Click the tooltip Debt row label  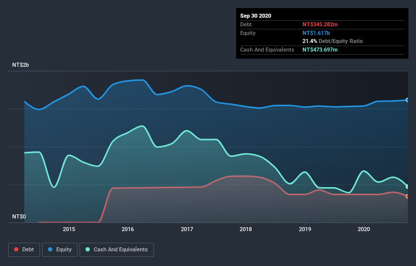(x=246, y=24)
